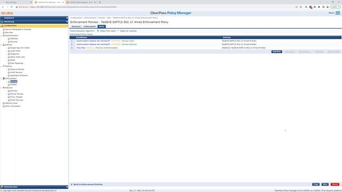This screenshot has width=342, height=192.
Task: Click the Administration panel icon
Action: coord(2,187)
